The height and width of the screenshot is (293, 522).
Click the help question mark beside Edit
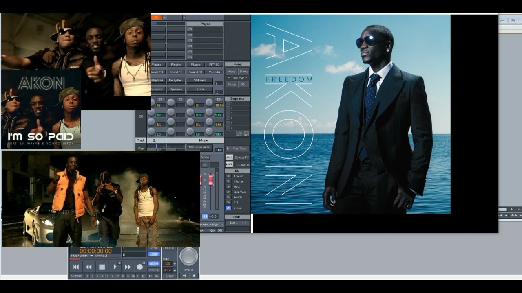[x=246, y=223]
